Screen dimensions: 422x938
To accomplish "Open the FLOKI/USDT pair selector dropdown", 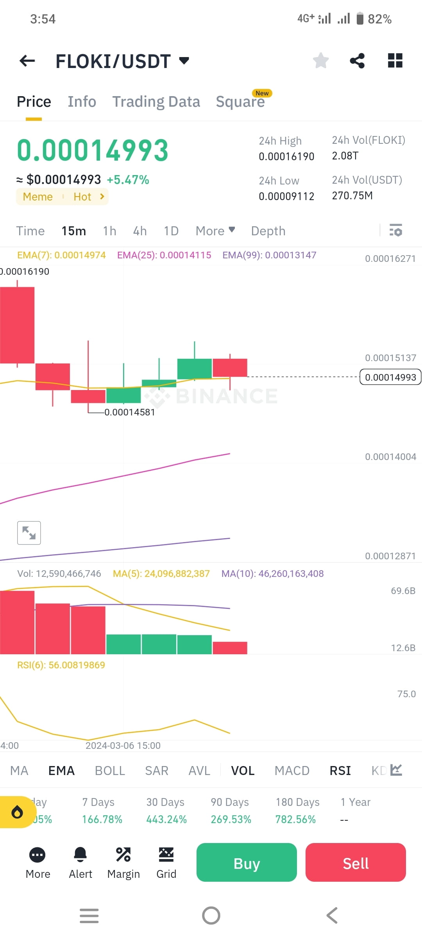I will pos(184,61).
